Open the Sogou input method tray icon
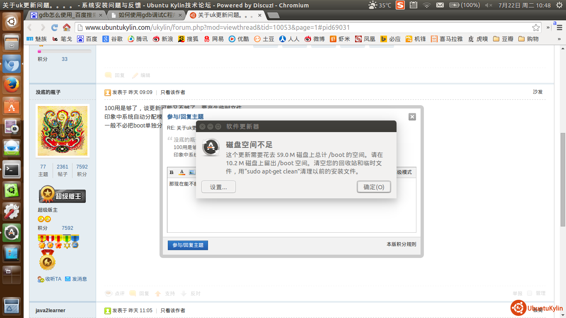 click(400, 5)
